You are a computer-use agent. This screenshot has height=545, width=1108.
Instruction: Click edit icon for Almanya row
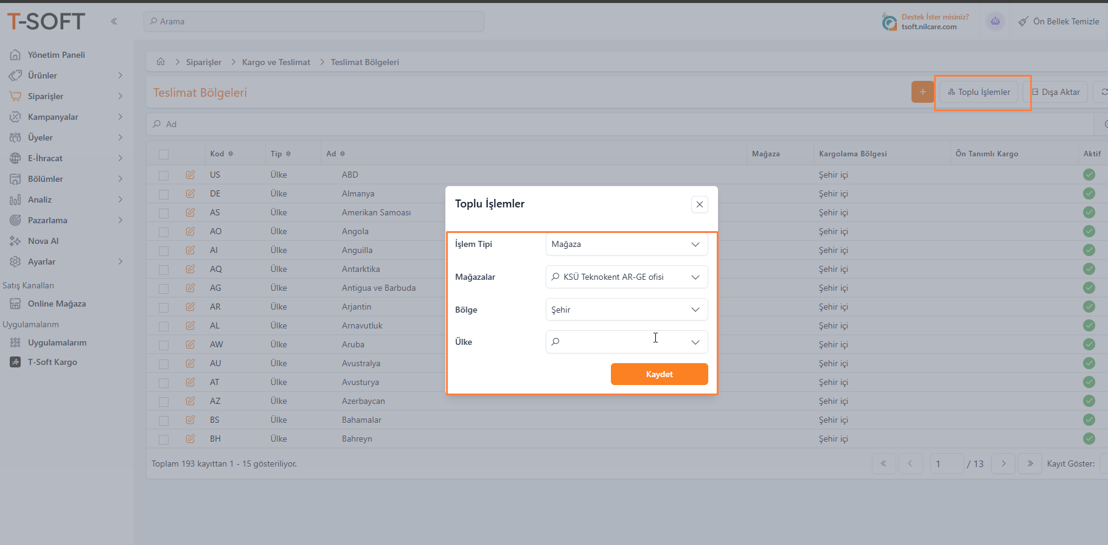tap(190, 193)
